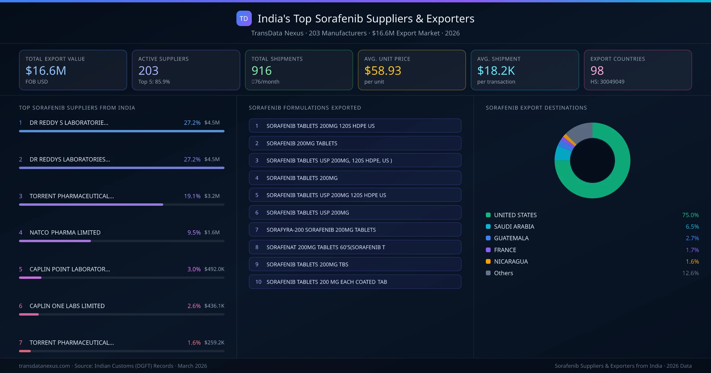Click the Export Countries card showing 98
The height and width of the screenshot is (373, 711).
(x=638, y=70)
